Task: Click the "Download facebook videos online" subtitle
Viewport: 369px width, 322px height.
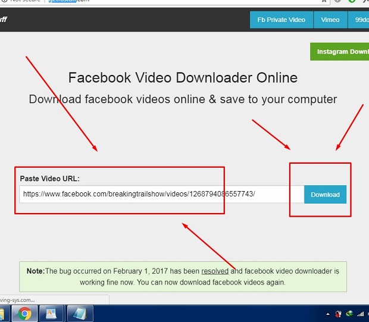Action: click(183, 99)
